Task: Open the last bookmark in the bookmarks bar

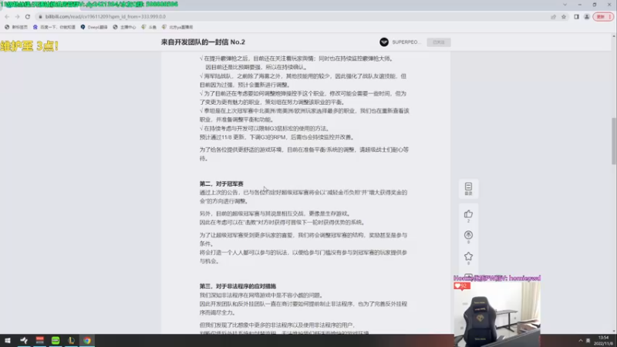Action: [177, 27]
